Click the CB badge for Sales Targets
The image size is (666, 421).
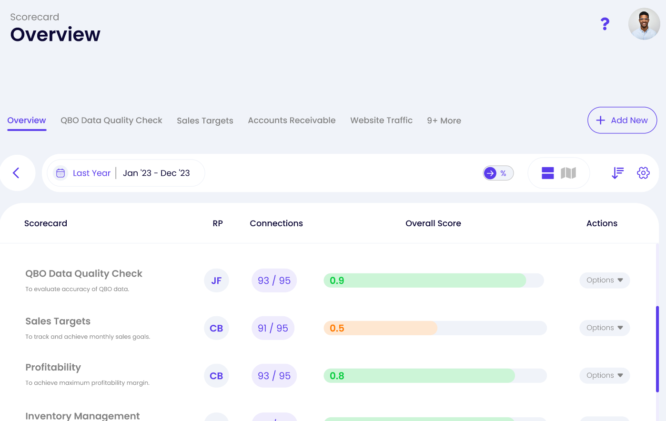pos(216,328)
